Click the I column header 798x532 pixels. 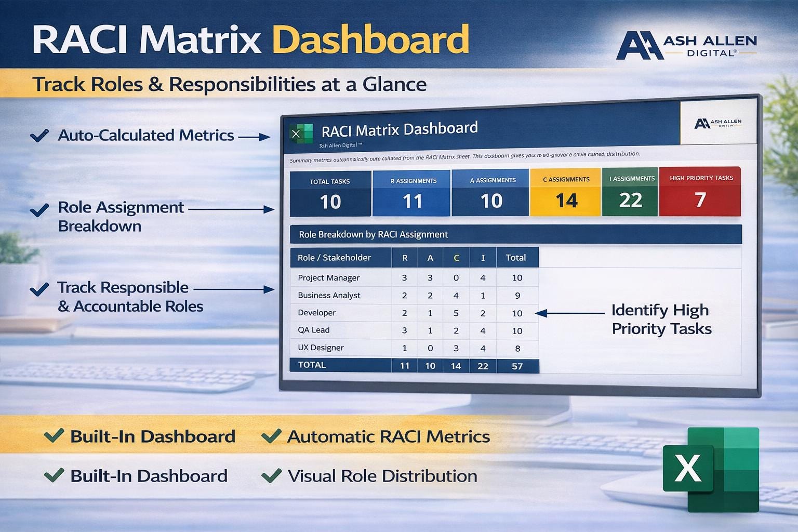483,258
